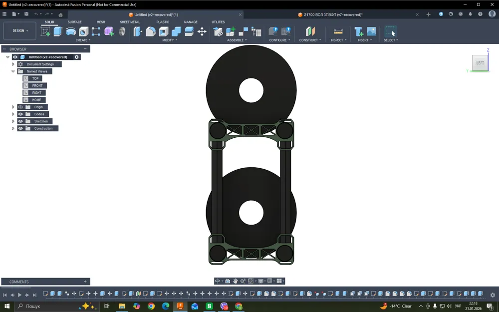Viewport: 499px width, 312px height.
Task: Switch to the PLASTIC tab
Action: [163, 22]
